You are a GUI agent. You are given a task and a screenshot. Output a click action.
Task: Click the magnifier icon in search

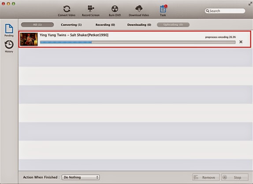coord(207,11)
